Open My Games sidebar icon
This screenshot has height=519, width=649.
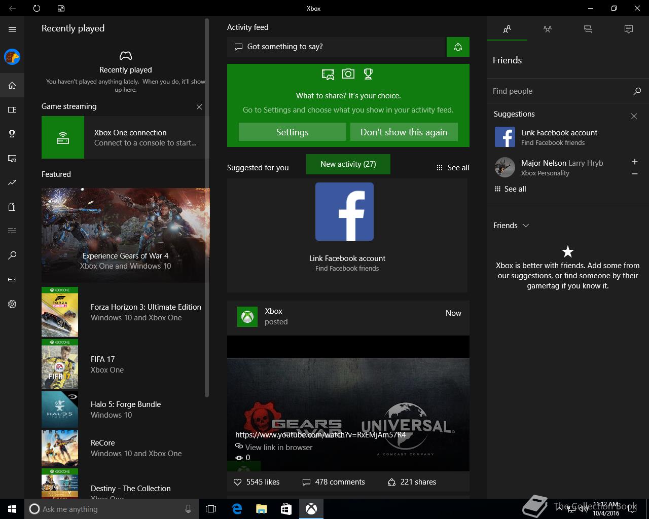pos(12,109)
